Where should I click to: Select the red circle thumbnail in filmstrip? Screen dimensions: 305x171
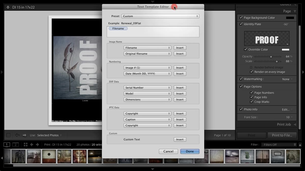pos(49,157)
